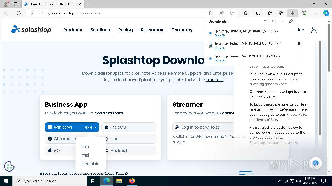Choose exe from the format list
The width and height of the screenshot is (332, 186).
pos(85,146)
